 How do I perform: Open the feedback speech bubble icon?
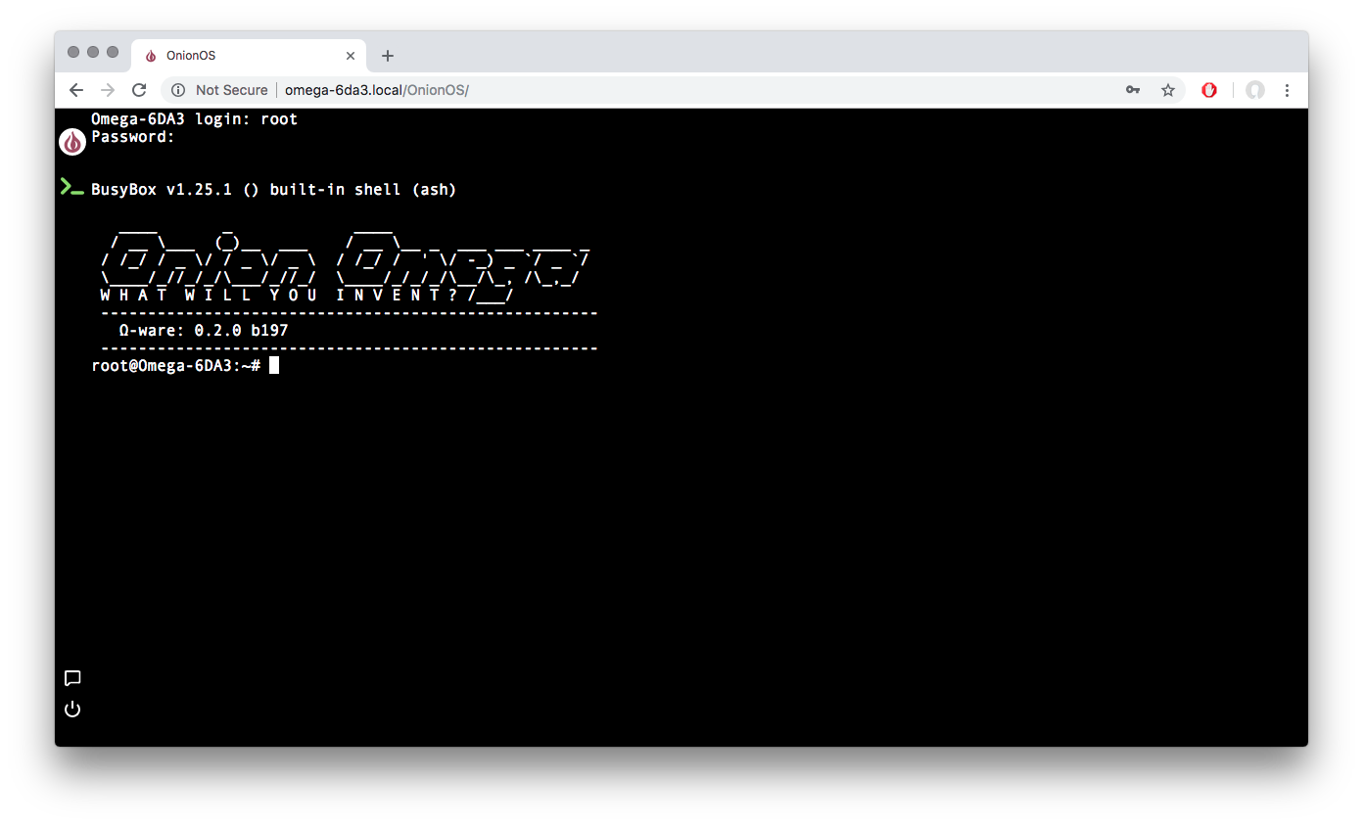coord(72,678)
